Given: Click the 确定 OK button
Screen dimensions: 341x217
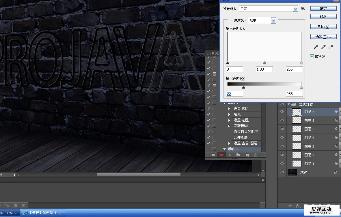Looking at the screenshot, I should click(323, 9).
